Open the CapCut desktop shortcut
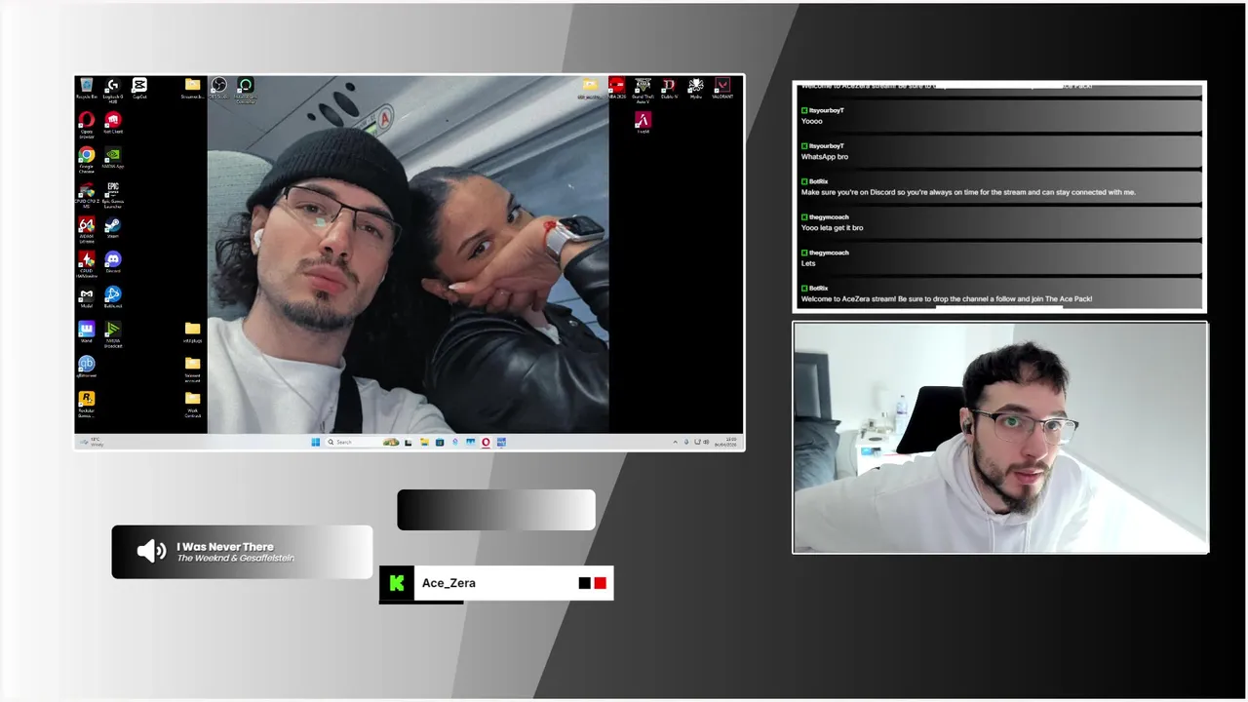The image size is (1248, 702). coord(139,89)
